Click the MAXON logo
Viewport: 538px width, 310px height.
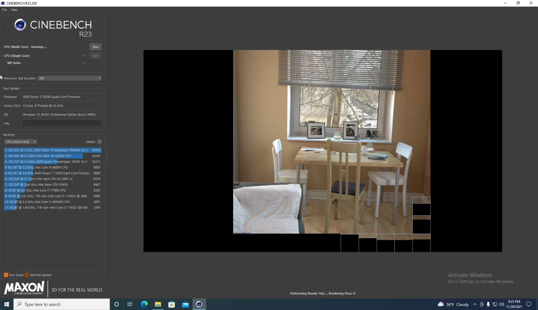pos(24,288)
